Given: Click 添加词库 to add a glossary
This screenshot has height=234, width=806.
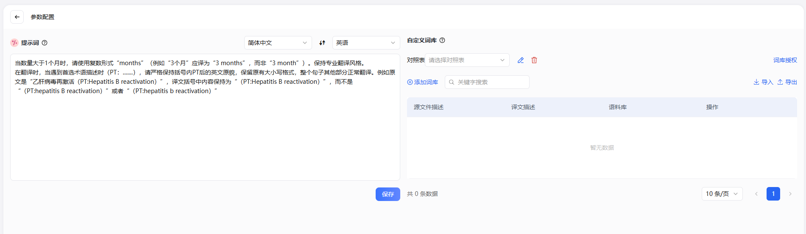Looking at the screenshot, I should (423, 82).
